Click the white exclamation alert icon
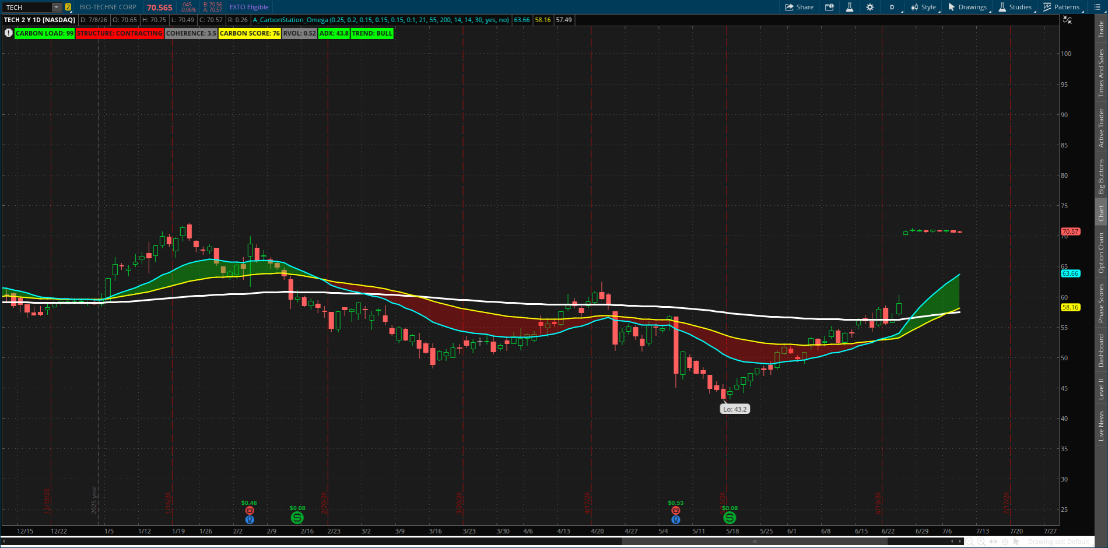The height and width of the screenshot is (548, 1108). 9,33
